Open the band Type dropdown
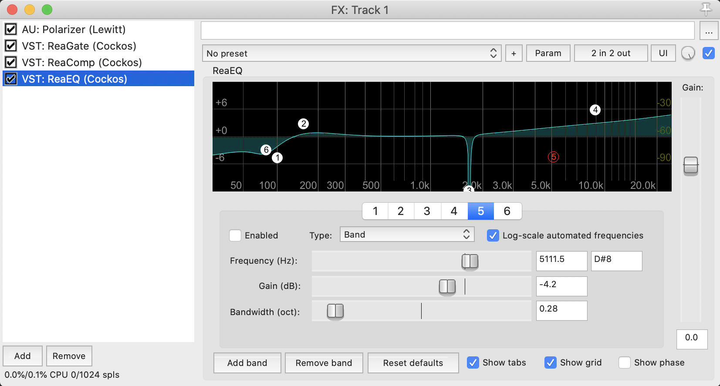The height and width of the screenshot is (386, 720). point(407,235)
